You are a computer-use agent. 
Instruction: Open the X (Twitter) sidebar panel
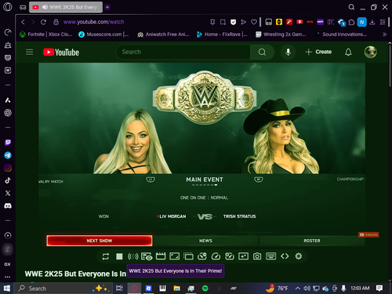pos(8,193)
